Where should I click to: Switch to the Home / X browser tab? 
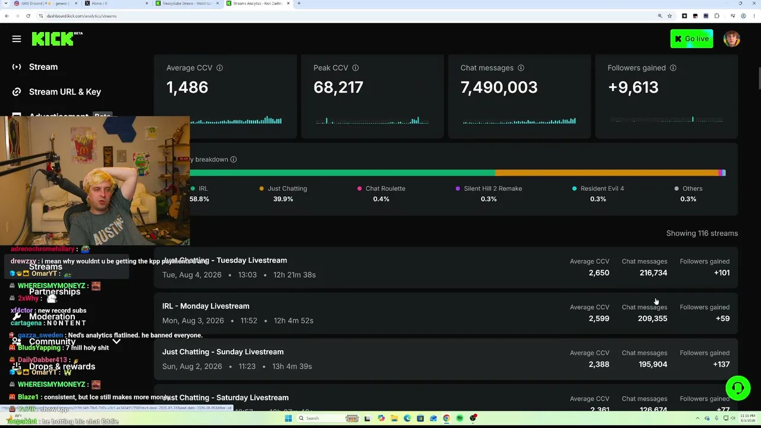116,4
